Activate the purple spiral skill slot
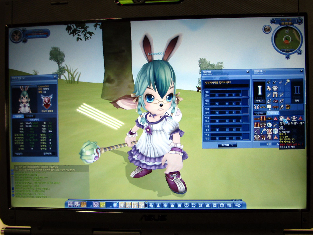The image size is (313, 235). pos(71,204)
